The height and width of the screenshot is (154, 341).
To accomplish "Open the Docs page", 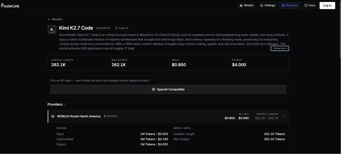I will [x=310, y=5].
